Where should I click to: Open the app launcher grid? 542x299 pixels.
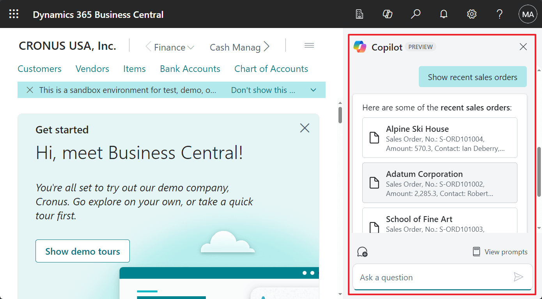pyautogui.click(x=14, y=14)
